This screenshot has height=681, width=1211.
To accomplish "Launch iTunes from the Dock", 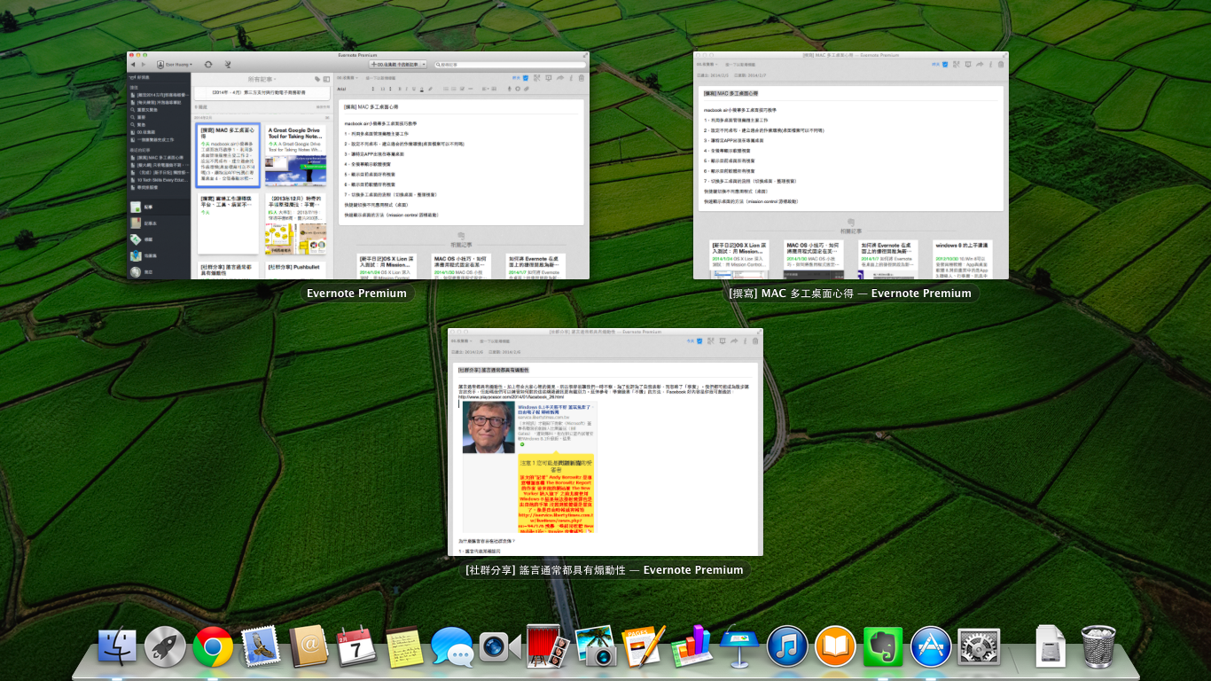I will point(787,647).
